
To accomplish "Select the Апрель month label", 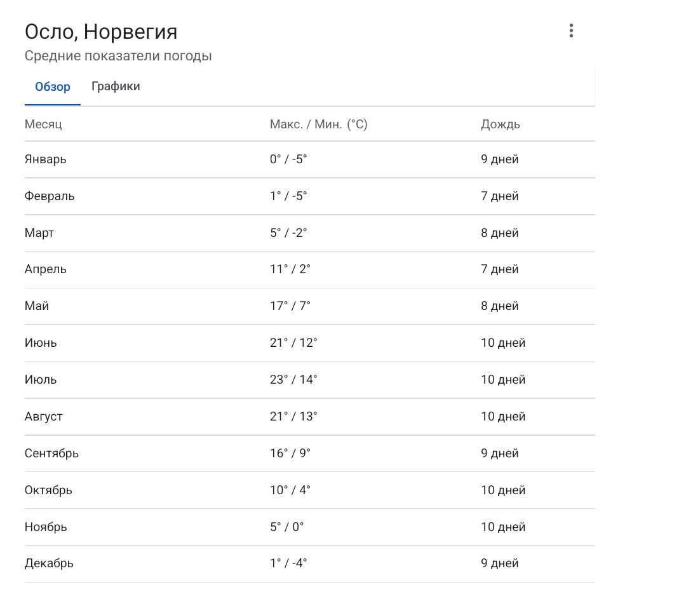I will 46,269.
